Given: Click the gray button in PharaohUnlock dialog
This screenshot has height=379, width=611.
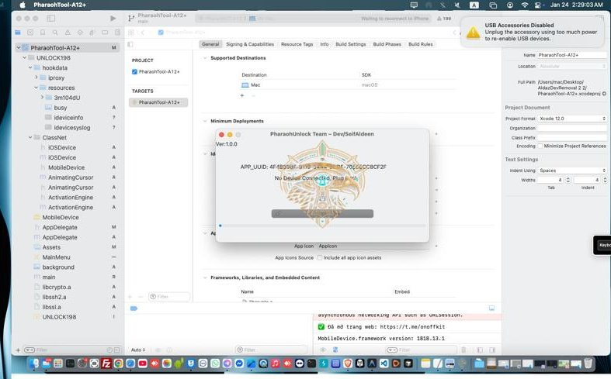Looking at the screenshot, I should 322,214.
